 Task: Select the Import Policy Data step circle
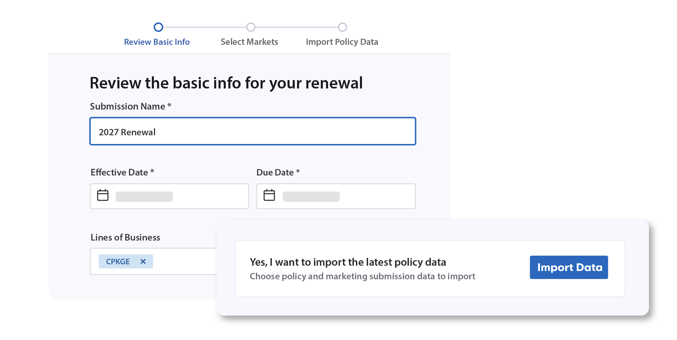343,27
